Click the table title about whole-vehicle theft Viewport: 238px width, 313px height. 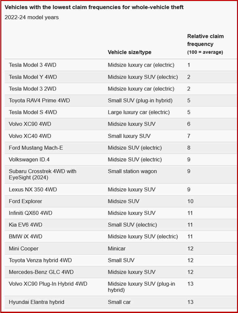click(94, 7)
